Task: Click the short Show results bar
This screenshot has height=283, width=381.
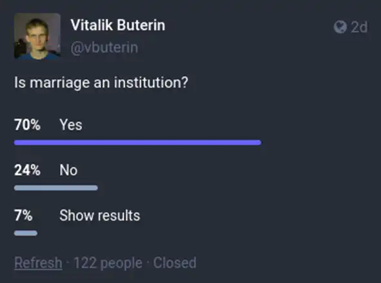Action: point(26,233)
